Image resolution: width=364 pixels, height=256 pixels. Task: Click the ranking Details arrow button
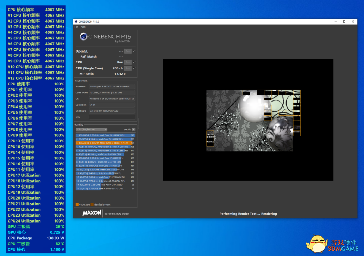(133, 129)
